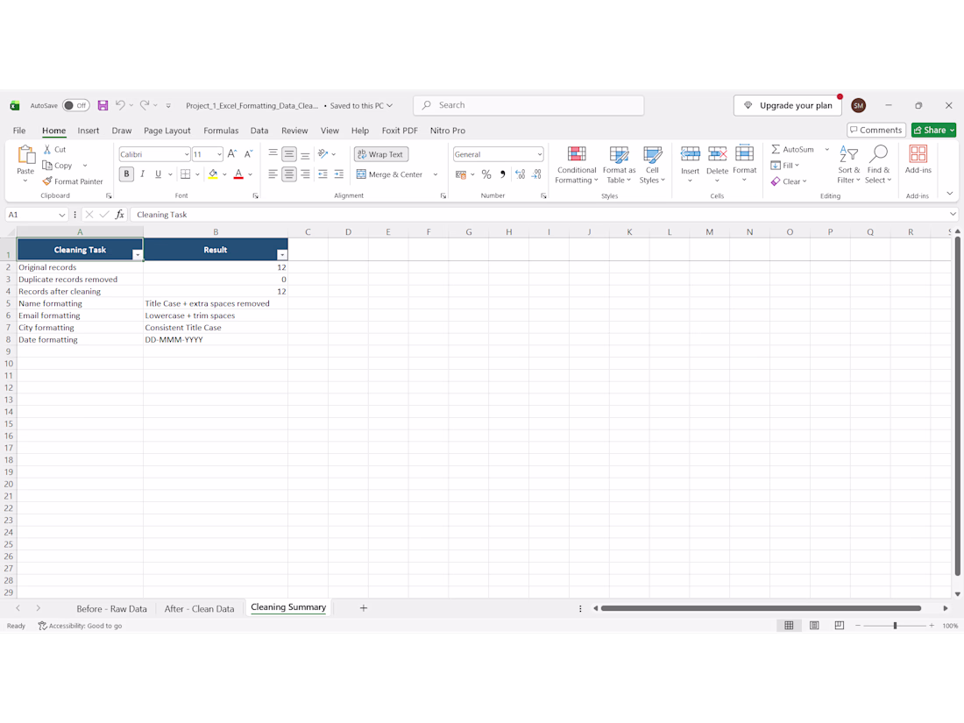Switch to Before - Raw Data sheet
Screen dimensions: 964x723
[x=111, y=609]
